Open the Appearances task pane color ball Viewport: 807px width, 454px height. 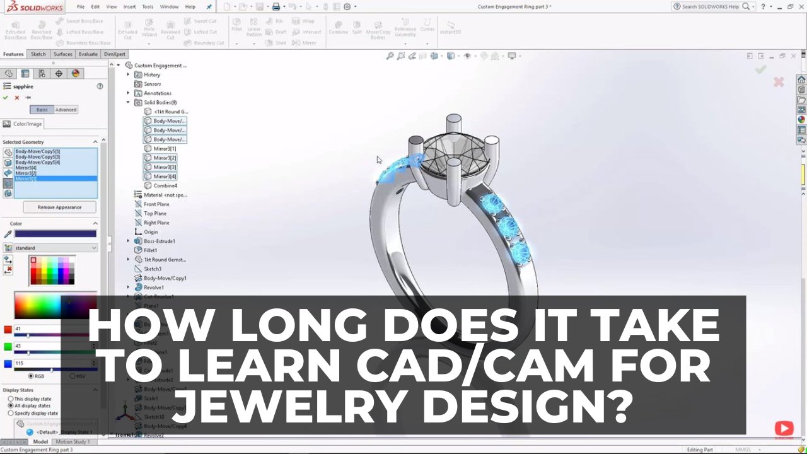[x=801, y=119]
